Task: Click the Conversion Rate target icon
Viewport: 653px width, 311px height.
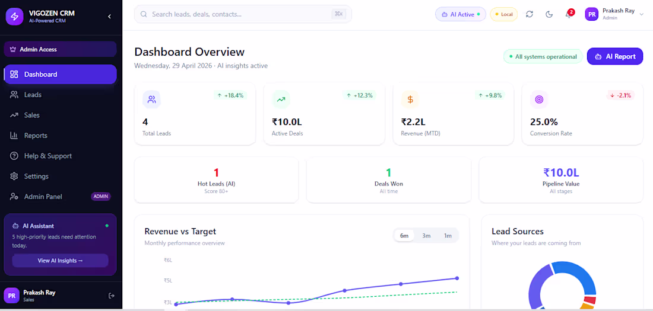Action: coord(539,100)
